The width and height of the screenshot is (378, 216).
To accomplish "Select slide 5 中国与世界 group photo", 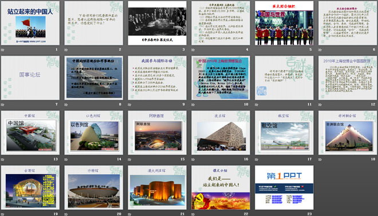I will (284, 23).
